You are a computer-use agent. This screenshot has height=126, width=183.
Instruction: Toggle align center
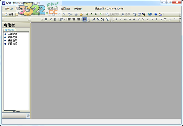pyautogui.click(x=74, y=20)
